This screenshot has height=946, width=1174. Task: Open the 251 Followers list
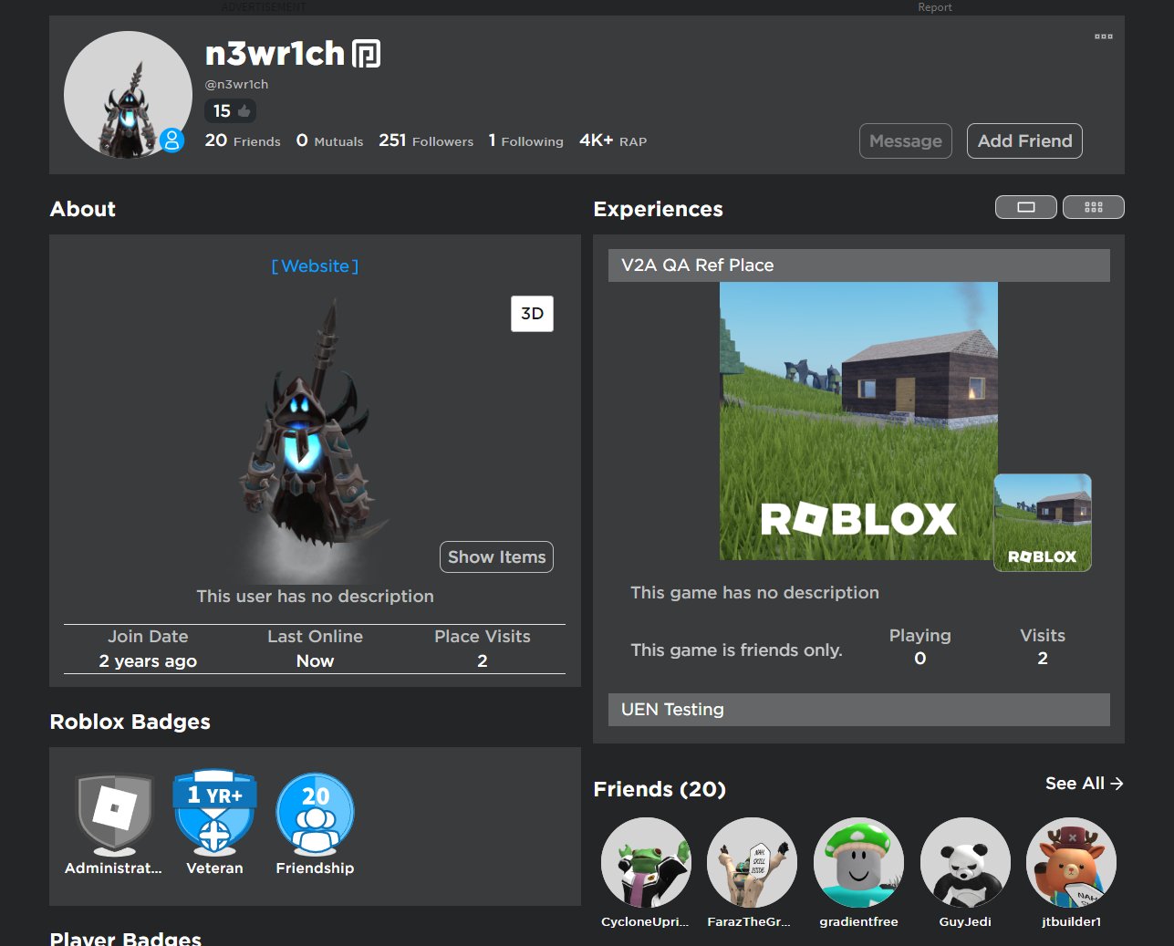426,140
